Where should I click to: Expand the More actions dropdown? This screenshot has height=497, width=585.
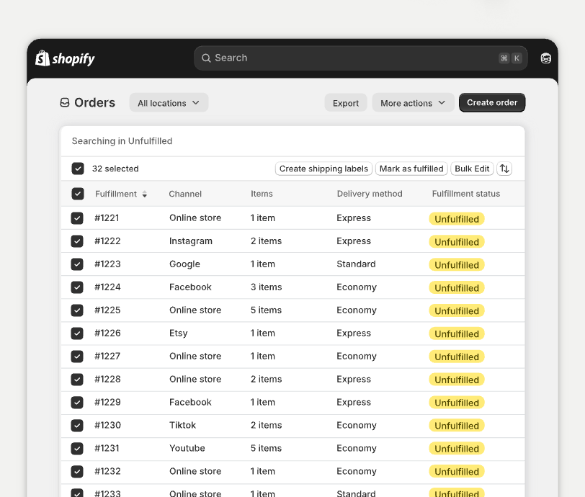(413, 103)
